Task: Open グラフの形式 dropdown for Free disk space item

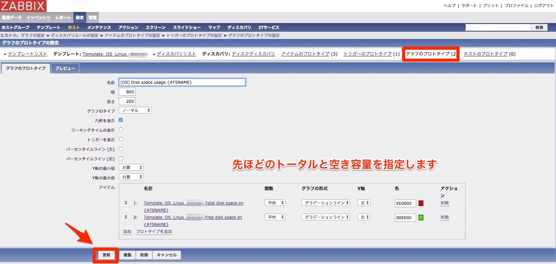Action: (x=326, y=217)
